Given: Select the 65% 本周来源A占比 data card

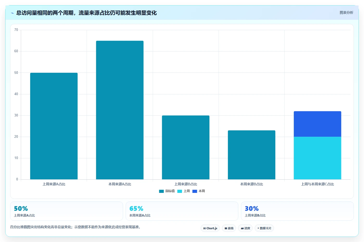Looking at the screenshot, I should 182,211.
